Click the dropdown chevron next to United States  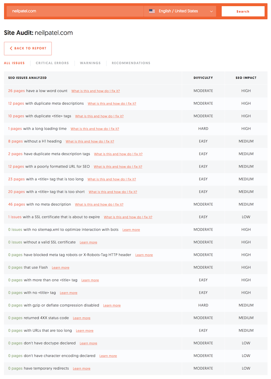pos(211,11)
